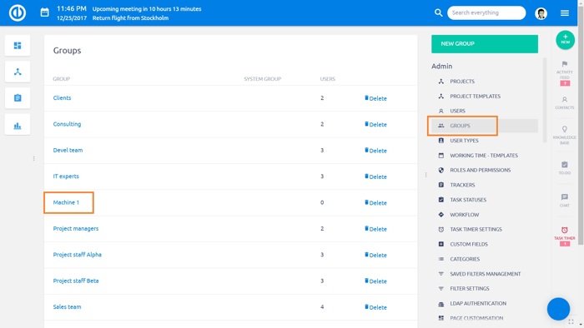584x328 pixels.
Task: Open Custom Fields in Admin menu
Action: tap(469, 244)
